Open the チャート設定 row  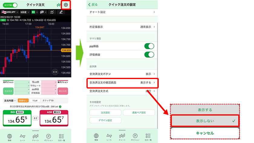[x=122, y=12]
